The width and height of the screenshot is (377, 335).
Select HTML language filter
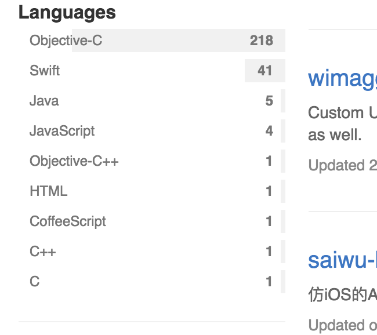pos(152,191)
